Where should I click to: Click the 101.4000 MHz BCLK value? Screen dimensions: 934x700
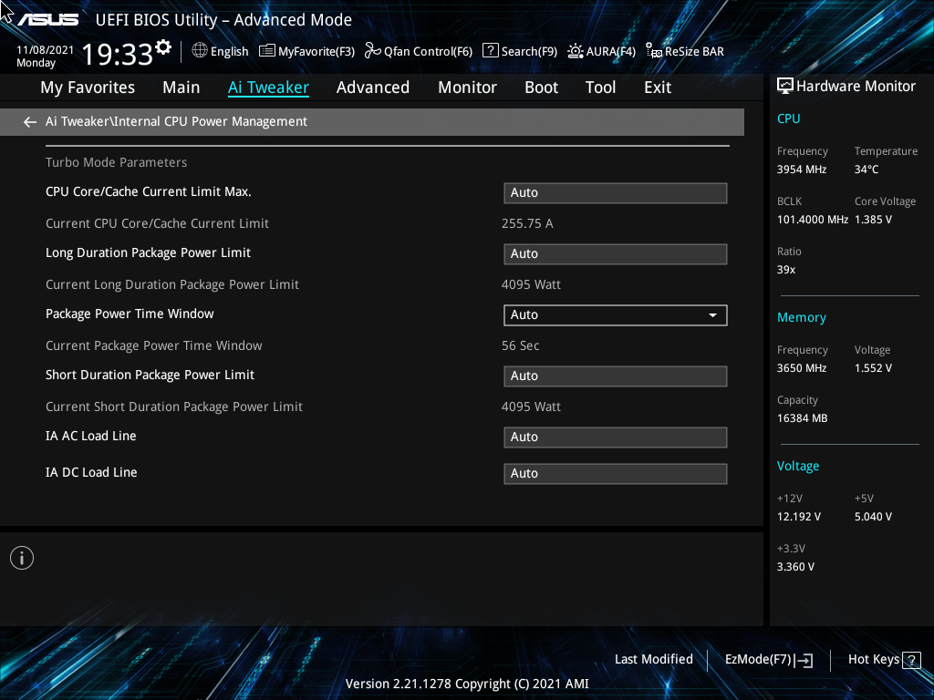[x=813, y=220]
